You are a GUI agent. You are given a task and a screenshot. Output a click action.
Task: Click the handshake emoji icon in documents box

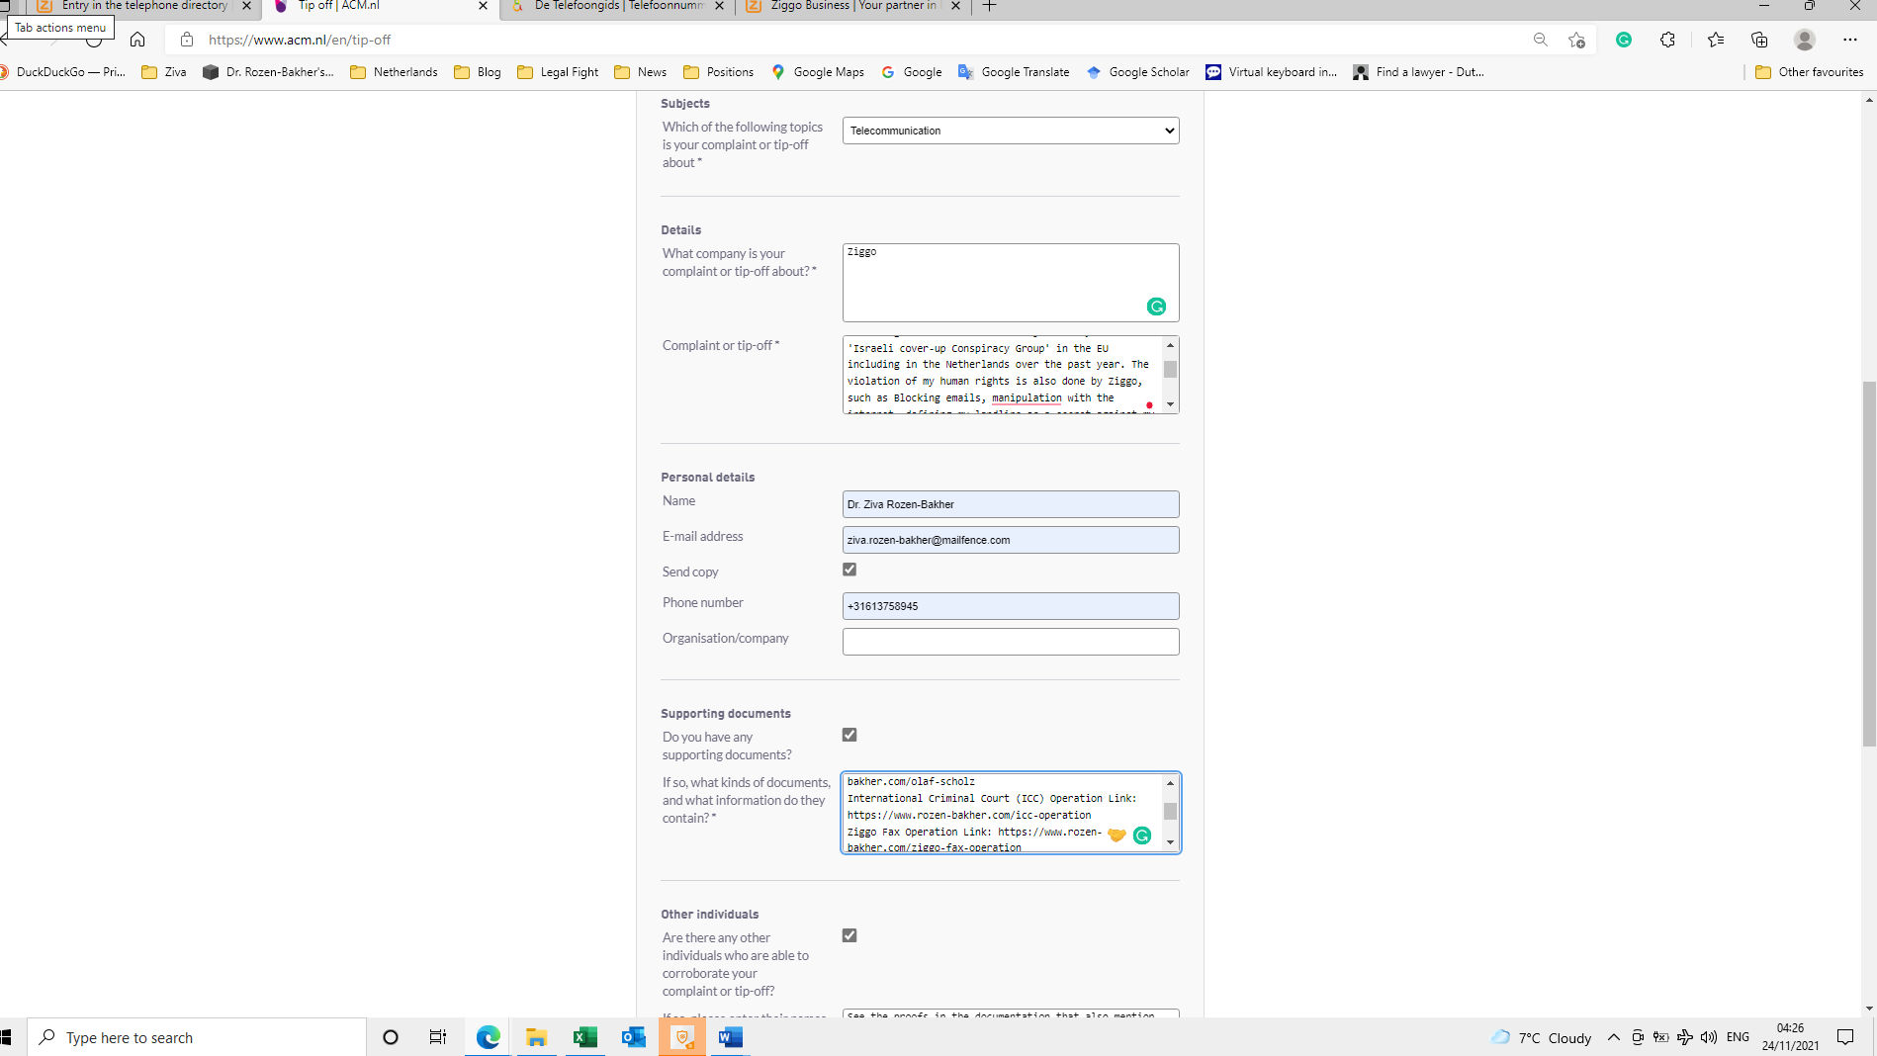pos(1117,836)
